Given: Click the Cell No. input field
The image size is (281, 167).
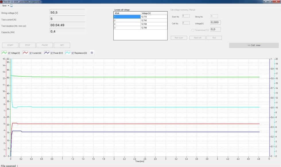Looking at the screenshot, I should [186, 23].
